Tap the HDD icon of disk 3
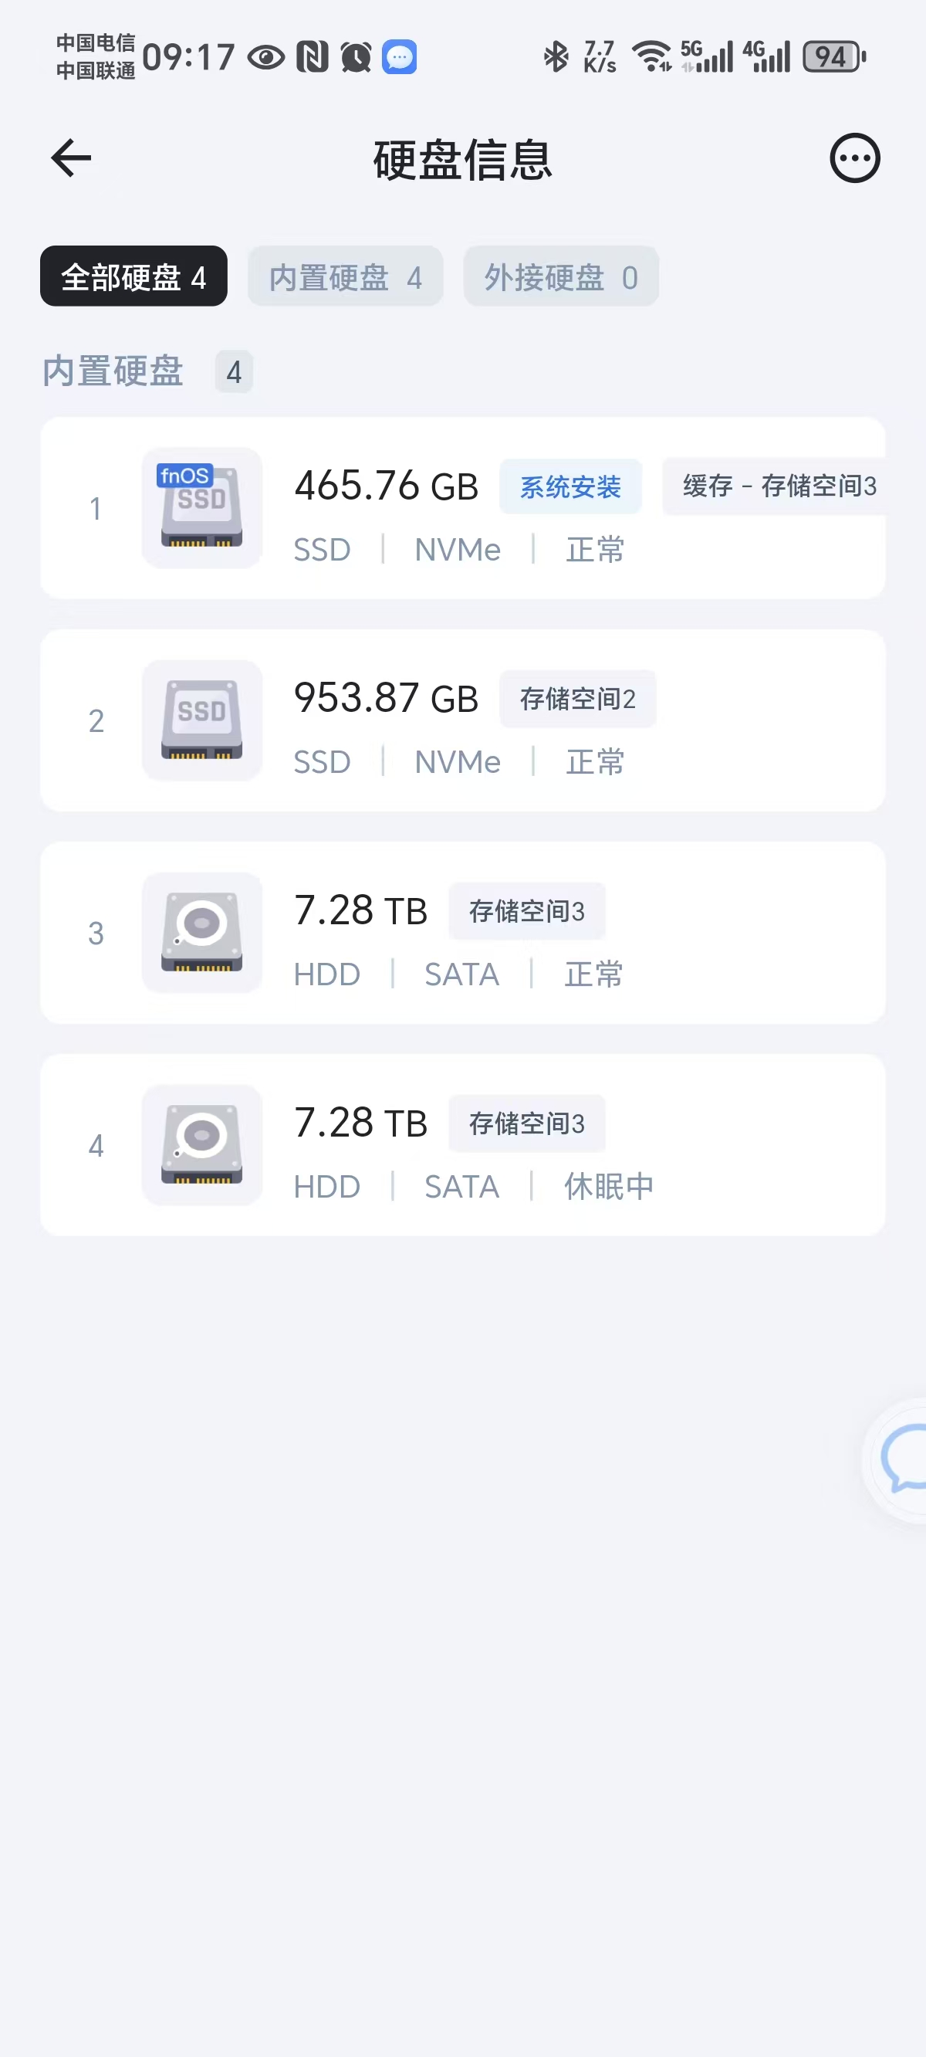This screenshot has width=926, height=2057. pyautogui.click(x=202, y=933)
